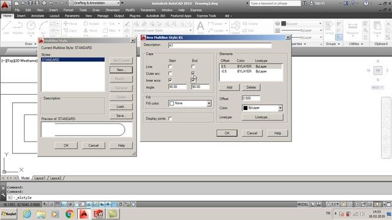392x220 pixels.
Task: Click the search binoculars icon
Action: coord(304,3)
